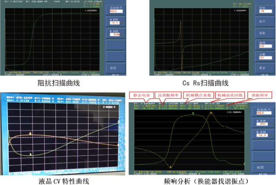
Task: Click the 20:31 clock in impedance scan panel
Action: coord(115,75)
